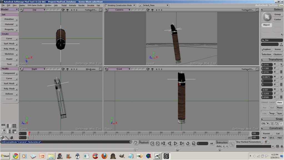Click the scale X value field 0.2116
The image size is (284, 160).
tap(267, 65)
